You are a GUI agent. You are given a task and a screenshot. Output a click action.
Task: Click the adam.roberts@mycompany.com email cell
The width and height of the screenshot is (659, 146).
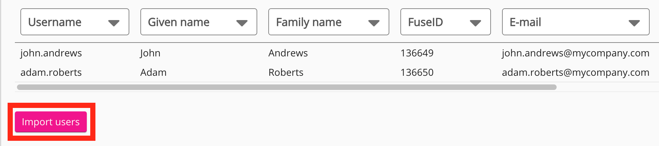575,73
